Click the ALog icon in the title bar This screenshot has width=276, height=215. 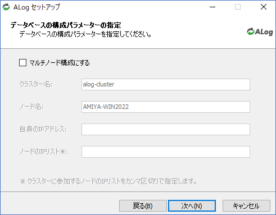pyautogui.click(x=6, y=7)
